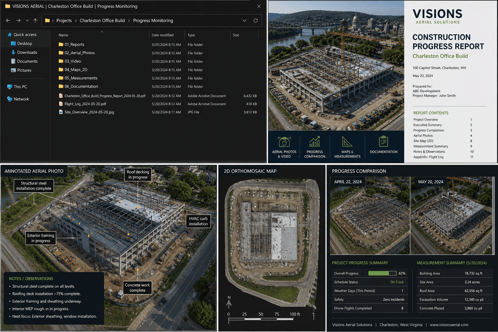Select the 03_Video folder icon
The height and width of the screenshot is (332, 498).
[61, 61]
